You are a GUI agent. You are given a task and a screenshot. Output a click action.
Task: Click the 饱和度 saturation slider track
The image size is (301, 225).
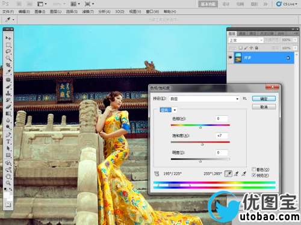coord(200,142)
